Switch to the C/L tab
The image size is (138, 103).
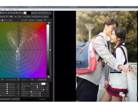[20, 17]
